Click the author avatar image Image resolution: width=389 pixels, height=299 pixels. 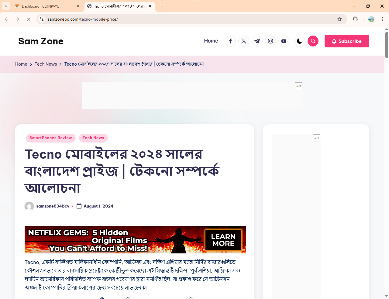pyautogui.click(x=29, y=206)
